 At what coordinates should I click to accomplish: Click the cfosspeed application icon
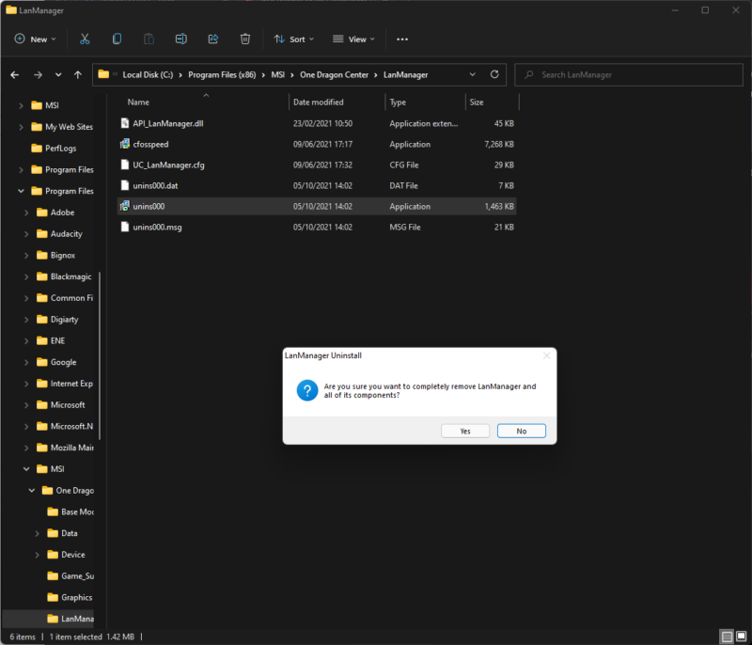point(125,144)
